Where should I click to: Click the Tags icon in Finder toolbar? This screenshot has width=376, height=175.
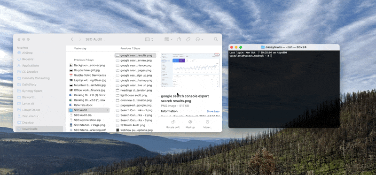coord(188,39)
